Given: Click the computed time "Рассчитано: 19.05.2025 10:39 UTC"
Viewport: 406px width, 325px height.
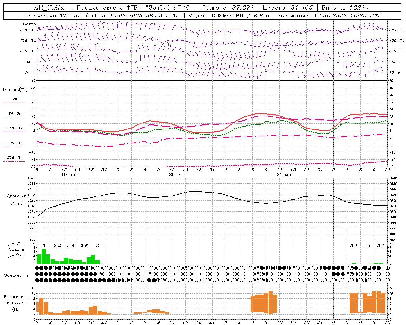Looking at the screenshot, I should [329, 16].
